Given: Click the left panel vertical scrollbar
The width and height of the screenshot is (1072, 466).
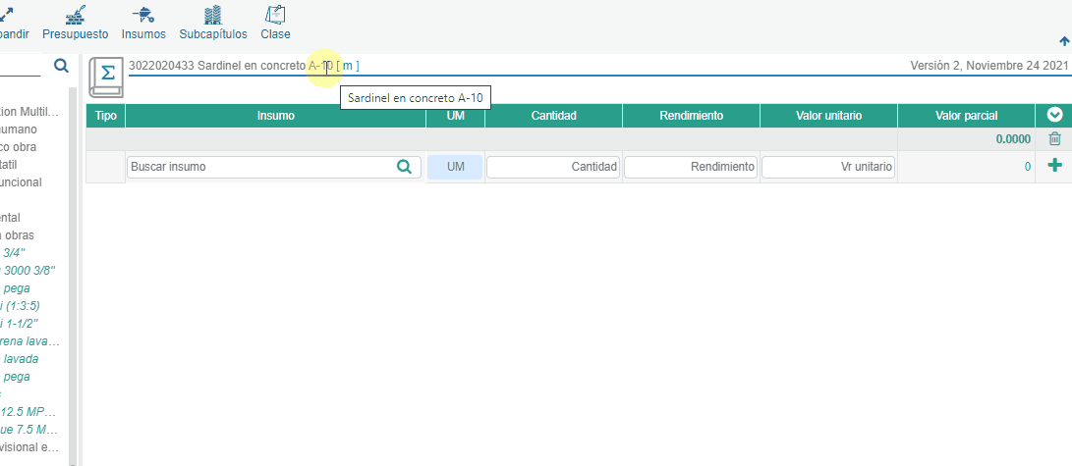Looking at the screenshot, I should tap(73, 277).
